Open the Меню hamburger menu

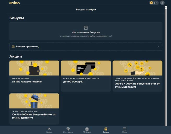[125, 129]
